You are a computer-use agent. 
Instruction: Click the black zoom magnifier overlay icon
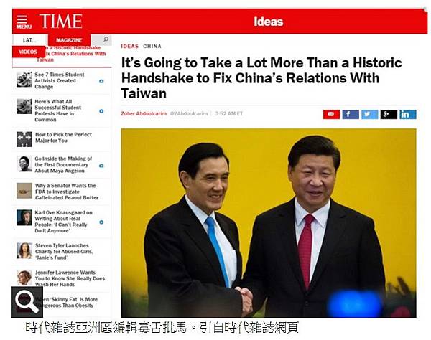27,302
